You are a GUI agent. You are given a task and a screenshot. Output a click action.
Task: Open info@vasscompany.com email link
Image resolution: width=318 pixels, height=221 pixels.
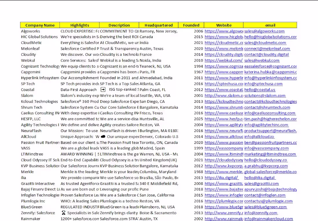coord(267,148)
